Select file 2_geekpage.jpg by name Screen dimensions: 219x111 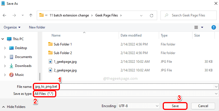[65, 70]
